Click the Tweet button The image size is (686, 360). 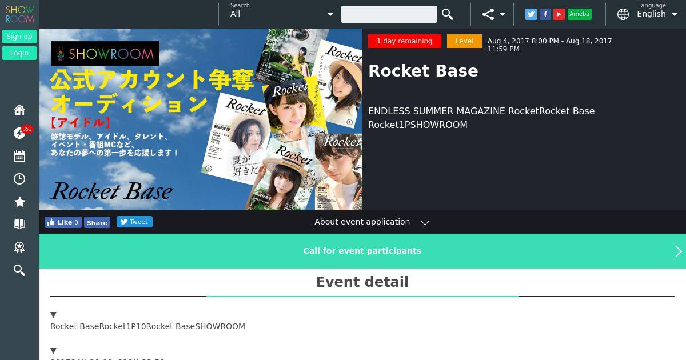[x=134, y=222]
